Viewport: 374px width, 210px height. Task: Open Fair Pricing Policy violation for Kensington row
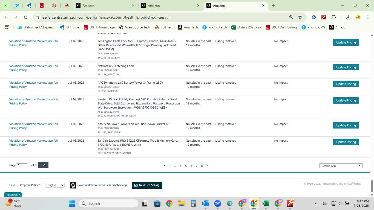34,43
